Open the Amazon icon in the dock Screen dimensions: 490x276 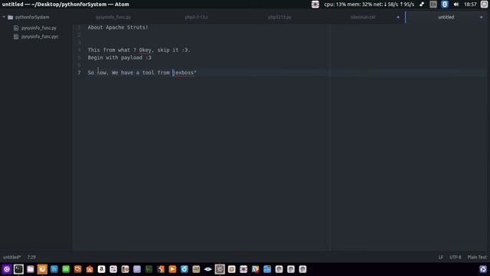pos(101,269)
